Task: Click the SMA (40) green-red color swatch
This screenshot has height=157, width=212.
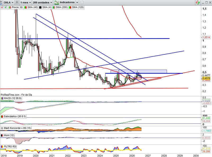Action: pyautogui.click(x=25, y=7)
